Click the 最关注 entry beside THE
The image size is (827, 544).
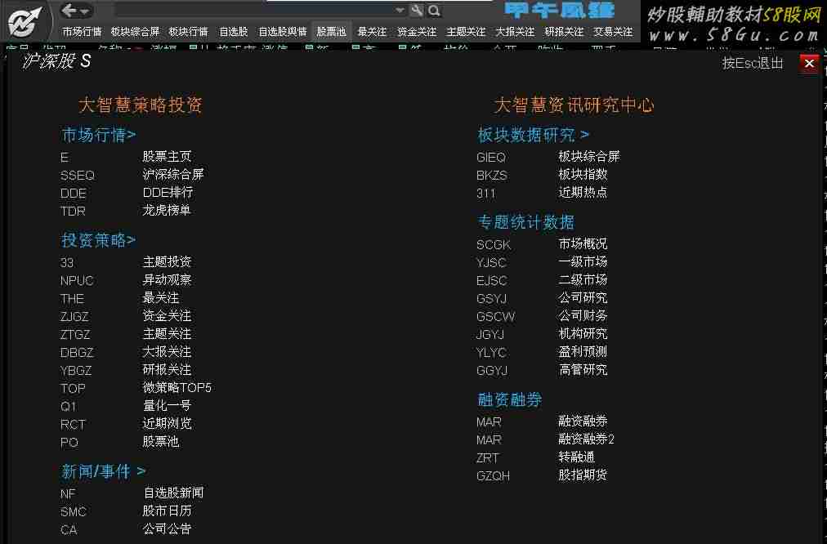pos(161,298)
